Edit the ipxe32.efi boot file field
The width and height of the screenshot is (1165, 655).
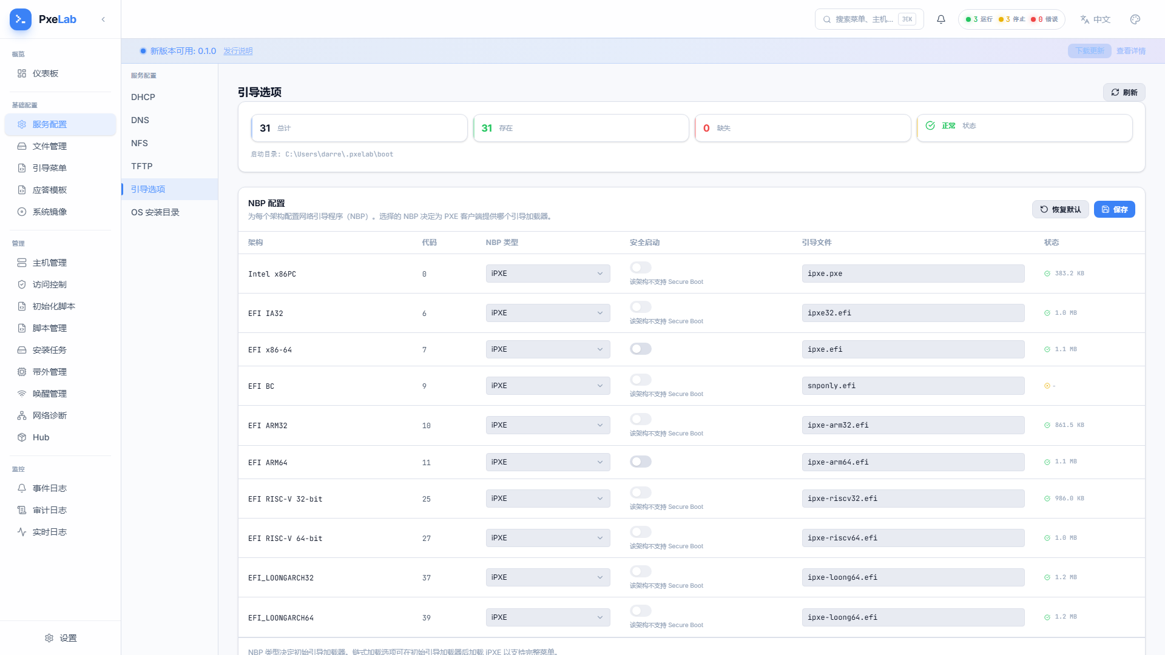coord(913,313)
